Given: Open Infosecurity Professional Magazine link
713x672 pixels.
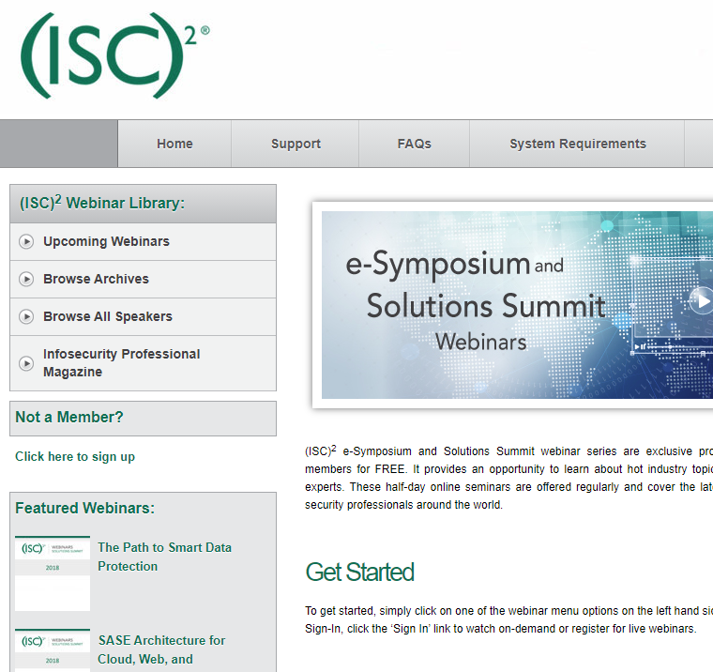Looking at the screenshot, I should click(121, 362).
